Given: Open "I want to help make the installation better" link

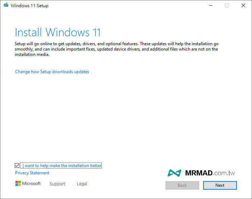Looking at the screenshot, I should click(62, 166).
